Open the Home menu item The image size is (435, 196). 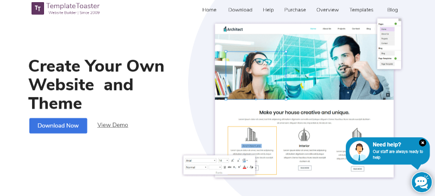click(209, 10)
